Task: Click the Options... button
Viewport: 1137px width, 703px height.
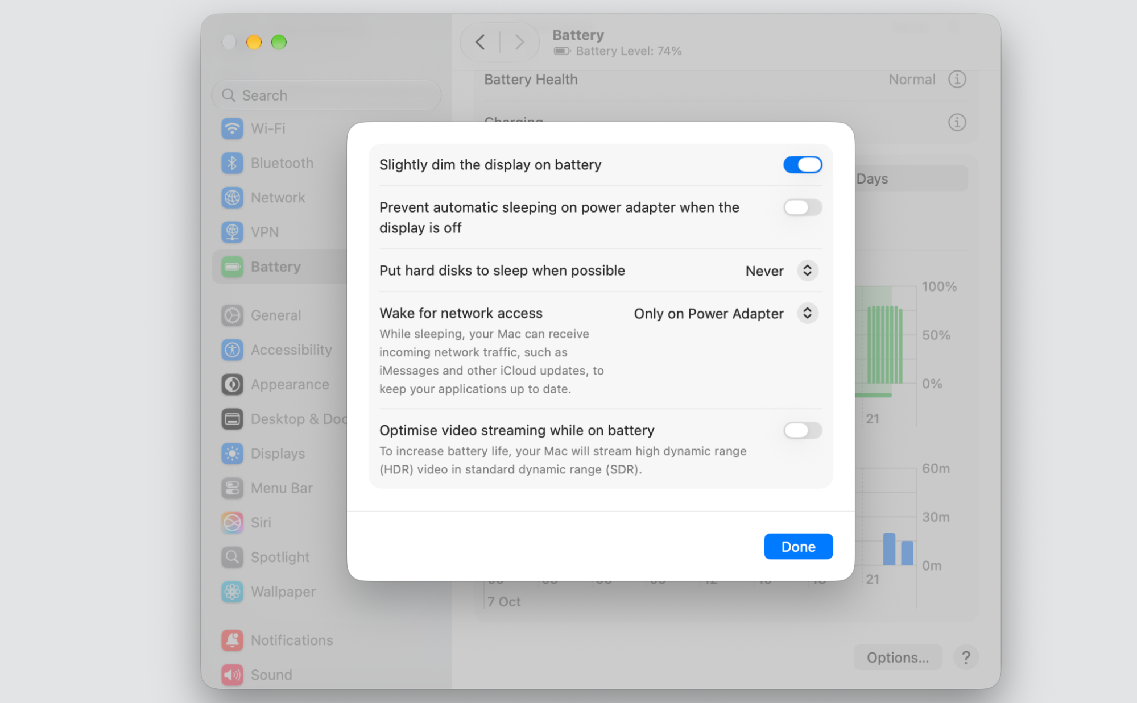Action: coord(898,658)
